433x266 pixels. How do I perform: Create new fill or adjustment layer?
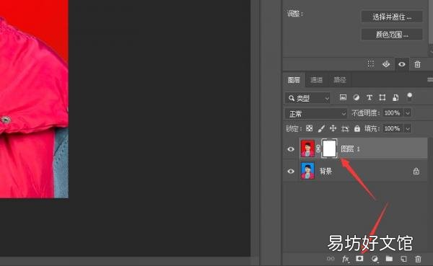coord(375,259)
